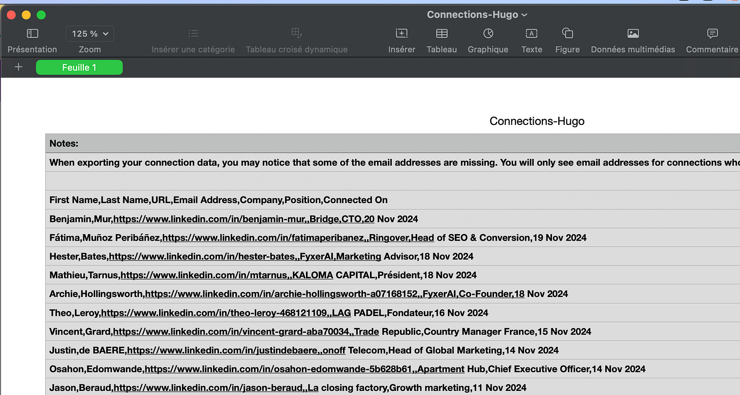This screenshot has height=395, width=740.
Task: Select the cell starting "When exporting your connection data"
Action: [x=392, y=162]
